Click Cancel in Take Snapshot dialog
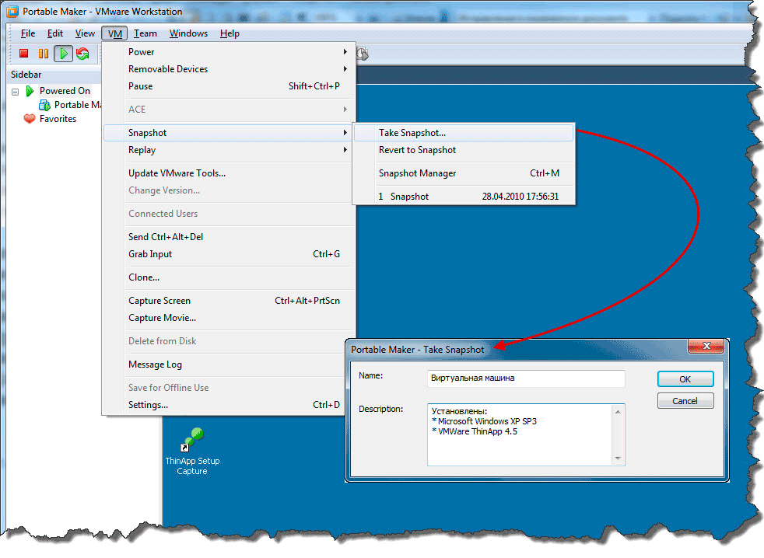The image size is (764, 558). coord(685,401)
